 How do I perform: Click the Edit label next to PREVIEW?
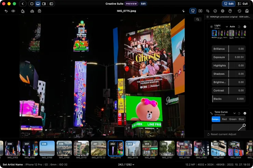(x=143, y=4)
